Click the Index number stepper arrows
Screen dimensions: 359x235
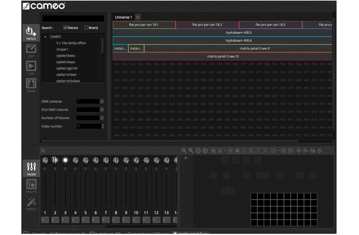pyautogui.click(x=103, y=126)
